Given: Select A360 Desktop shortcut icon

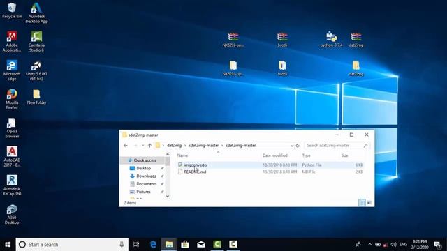Looking at the screenshot, I should [x=12, y=214].
